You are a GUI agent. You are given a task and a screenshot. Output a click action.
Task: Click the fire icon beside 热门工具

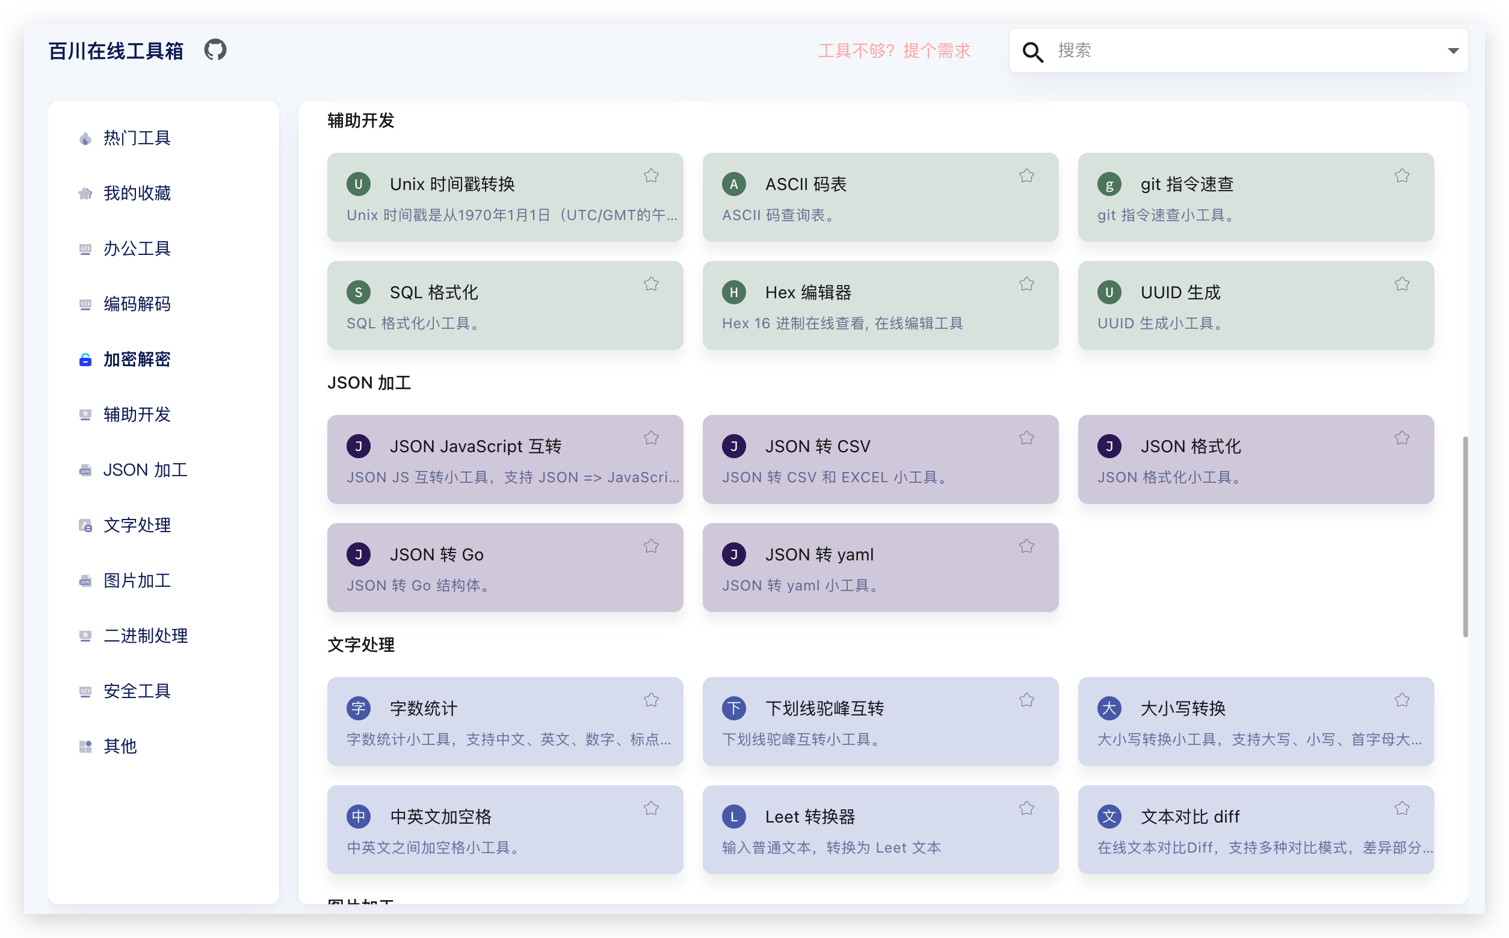coord(85,138)
